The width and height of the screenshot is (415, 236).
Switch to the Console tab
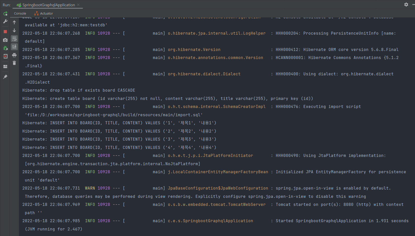tap(20, 13)
